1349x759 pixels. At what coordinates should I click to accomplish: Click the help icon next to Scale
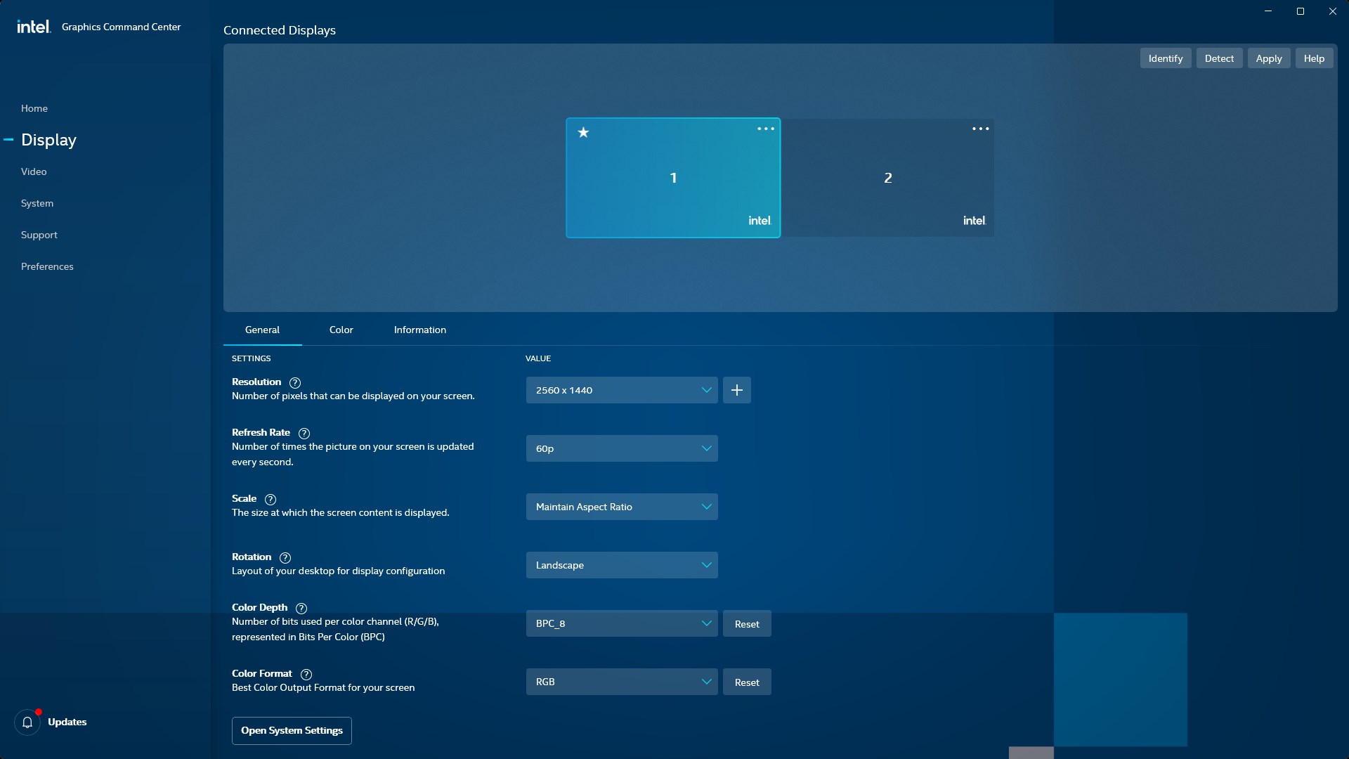[x=271, y=500]
